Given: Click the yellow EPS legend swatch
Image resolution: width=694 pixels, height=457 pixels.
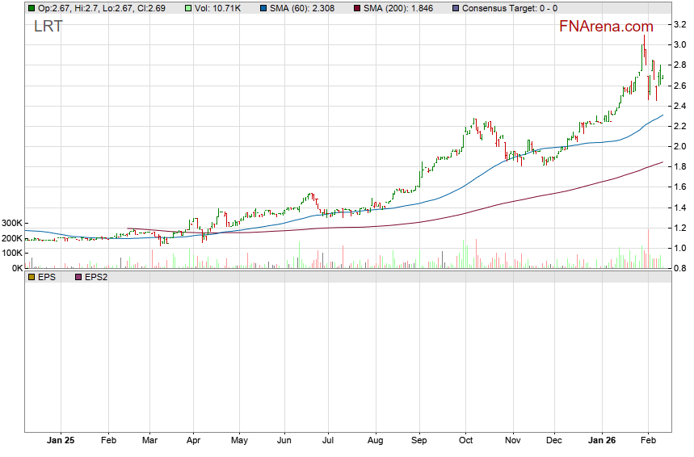Looking at the screenshot, I should 31,277.
